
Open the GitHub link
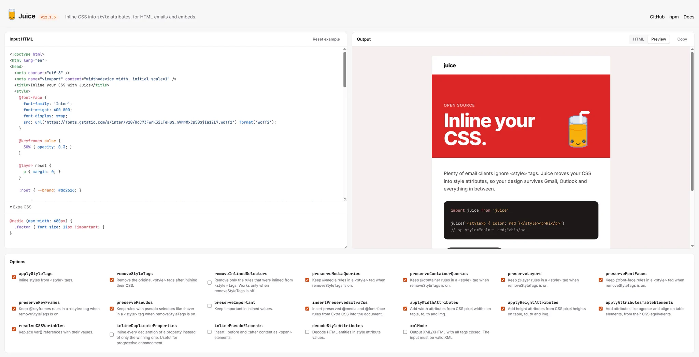coord(657,17)
